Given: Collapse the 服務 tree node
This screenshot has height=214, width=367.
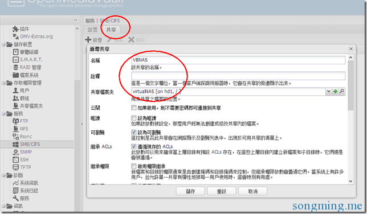Looking at the screenshot, I should [3, 114].
